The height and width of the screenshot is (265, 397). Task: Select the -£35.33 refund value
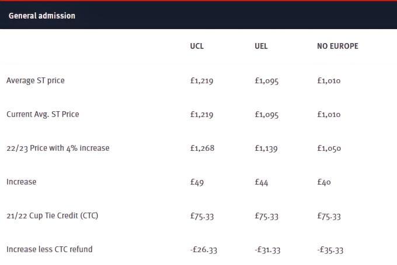(330, 249)
